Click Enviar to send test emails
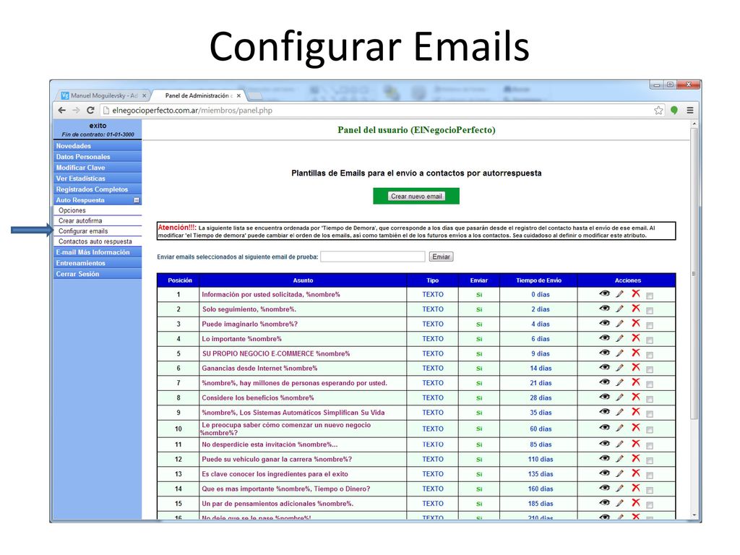Viewport: 740px width, 555px height. [442, 257]
